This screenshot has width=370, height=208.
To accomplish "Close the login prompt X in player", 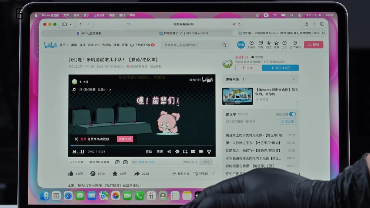I will coord(76,139).
